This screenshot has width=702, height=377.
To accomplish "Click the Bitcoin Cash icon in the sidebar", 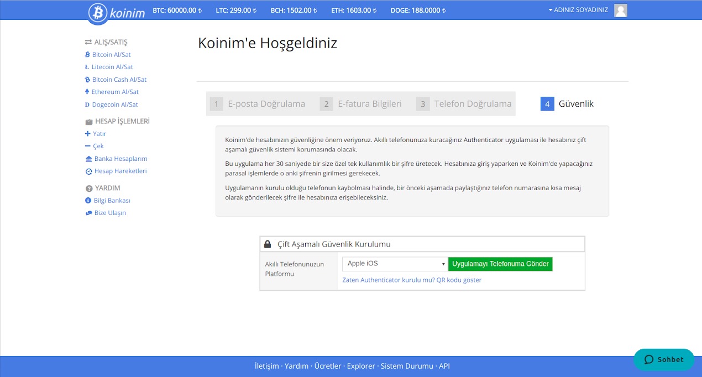I will [x=87, y=80].
